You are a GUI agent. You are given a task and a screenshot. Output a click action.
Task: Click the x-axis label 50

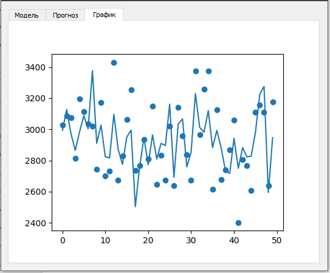pyautogui.click(x=277, y=240)
